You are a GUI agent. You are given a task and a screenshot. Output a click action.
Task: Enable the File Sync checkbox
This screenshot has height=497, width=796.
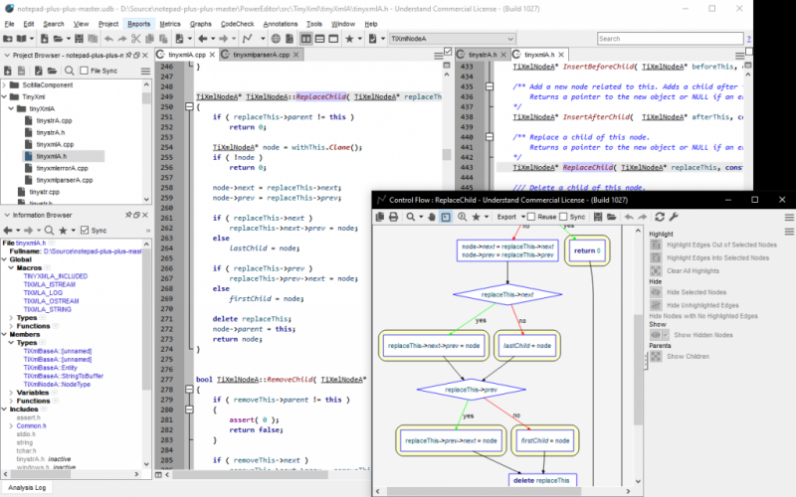(x=84, y=71)
